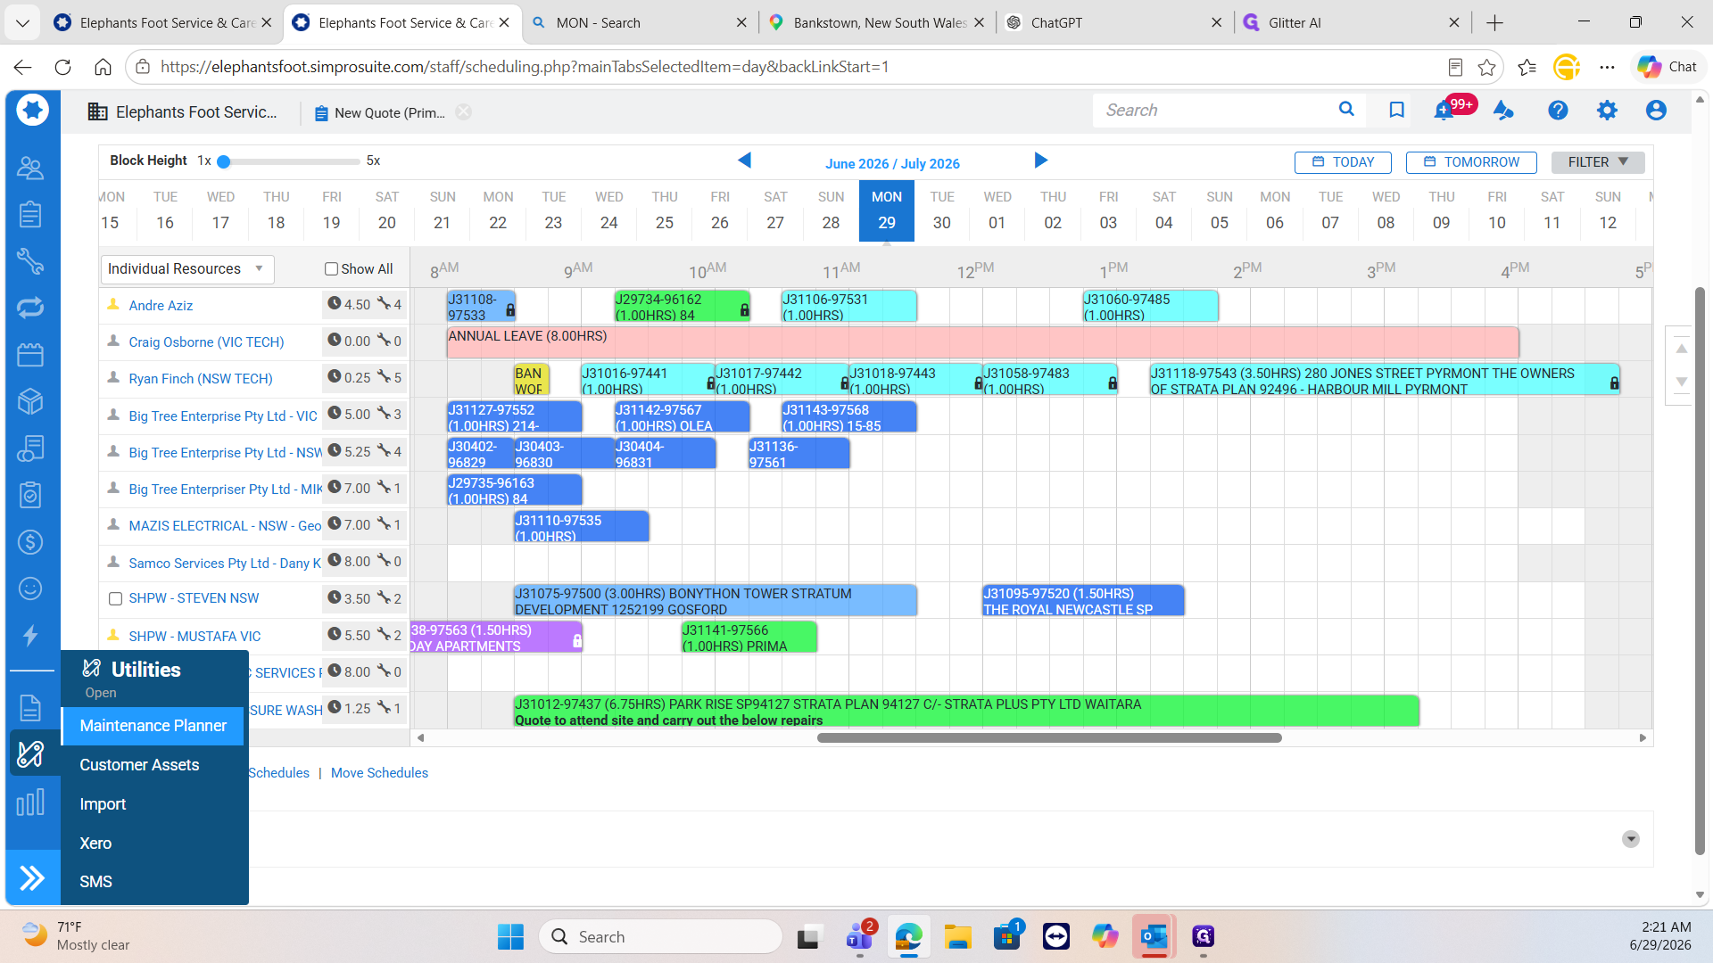
Task: Open Ryan Finch (NSW TECH) link
Action: pos(201,378)
